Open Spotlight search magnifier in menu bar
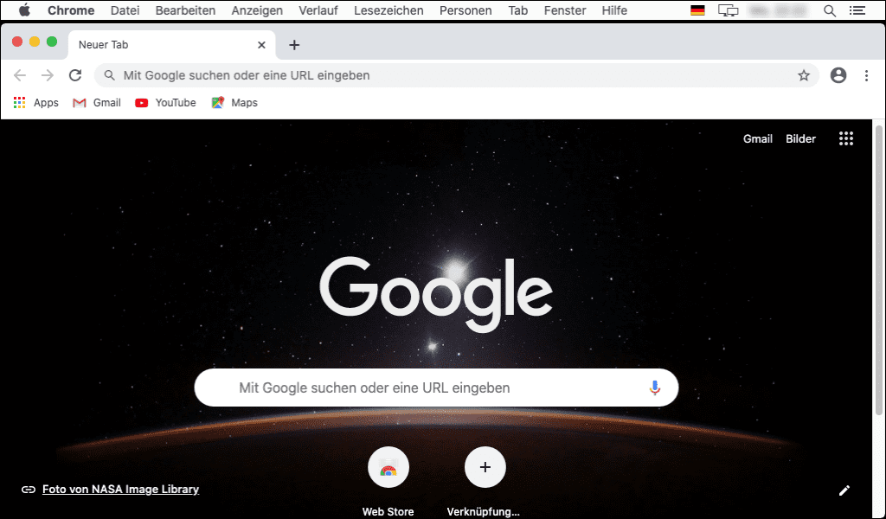The height and width of the screenshot is (519, 886). 830,10
